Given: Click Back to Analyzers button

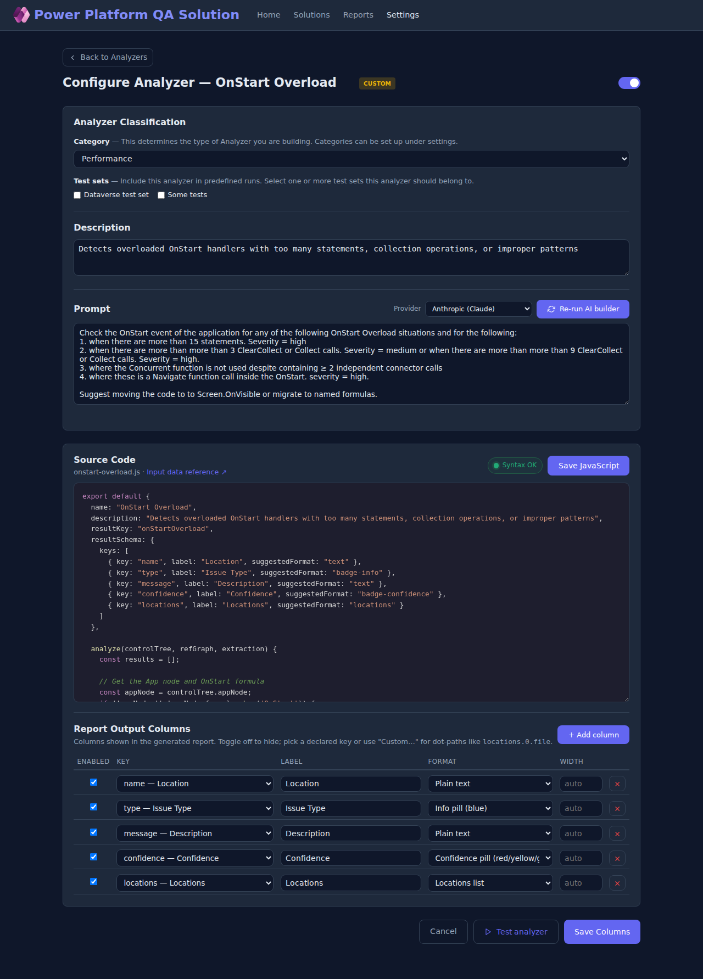Looking at the screenshot, I should pyautogui.click(x=108, y=57).
